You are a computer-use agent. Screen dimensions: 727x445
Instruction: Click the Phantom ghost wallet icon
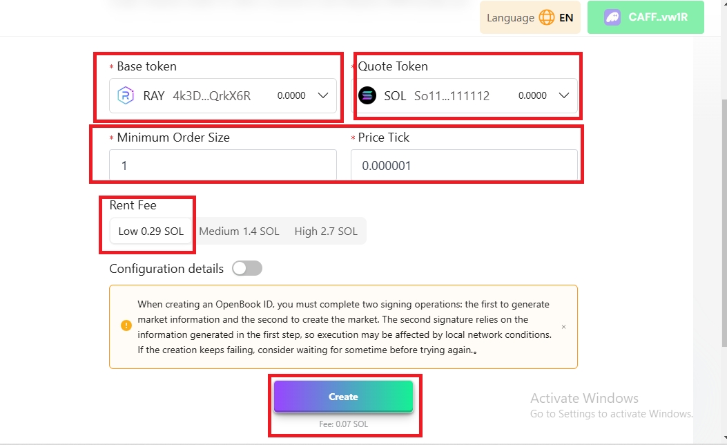pyautogui.click(x=612, y=18)
